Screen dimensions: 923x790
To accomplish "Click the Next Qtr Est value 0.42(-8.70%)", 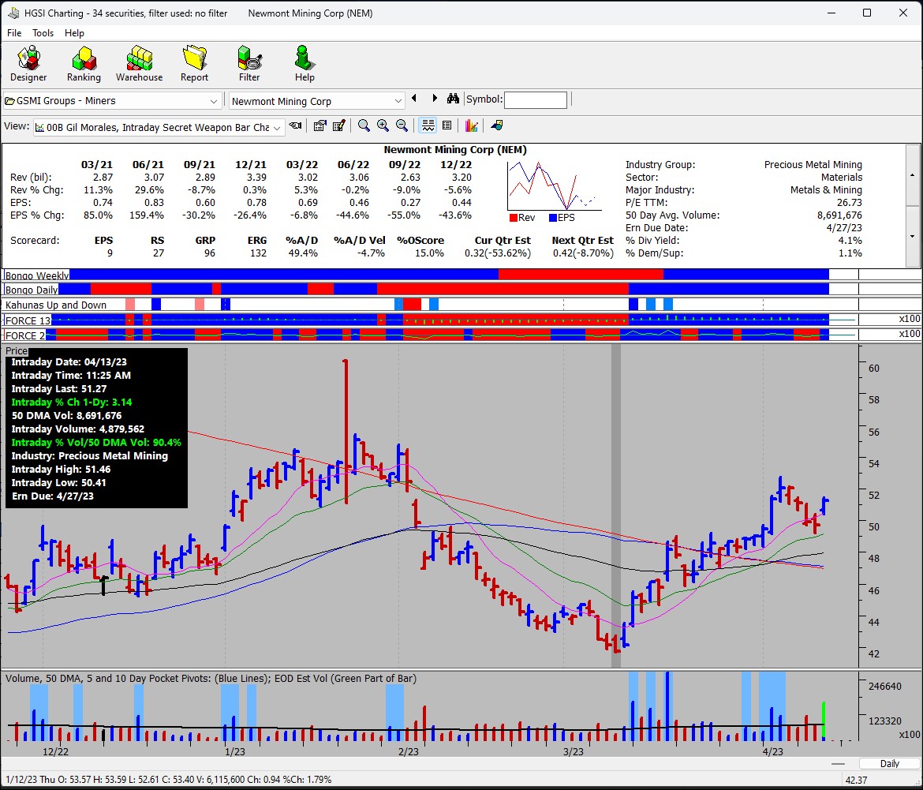I will tap(583, 253).
